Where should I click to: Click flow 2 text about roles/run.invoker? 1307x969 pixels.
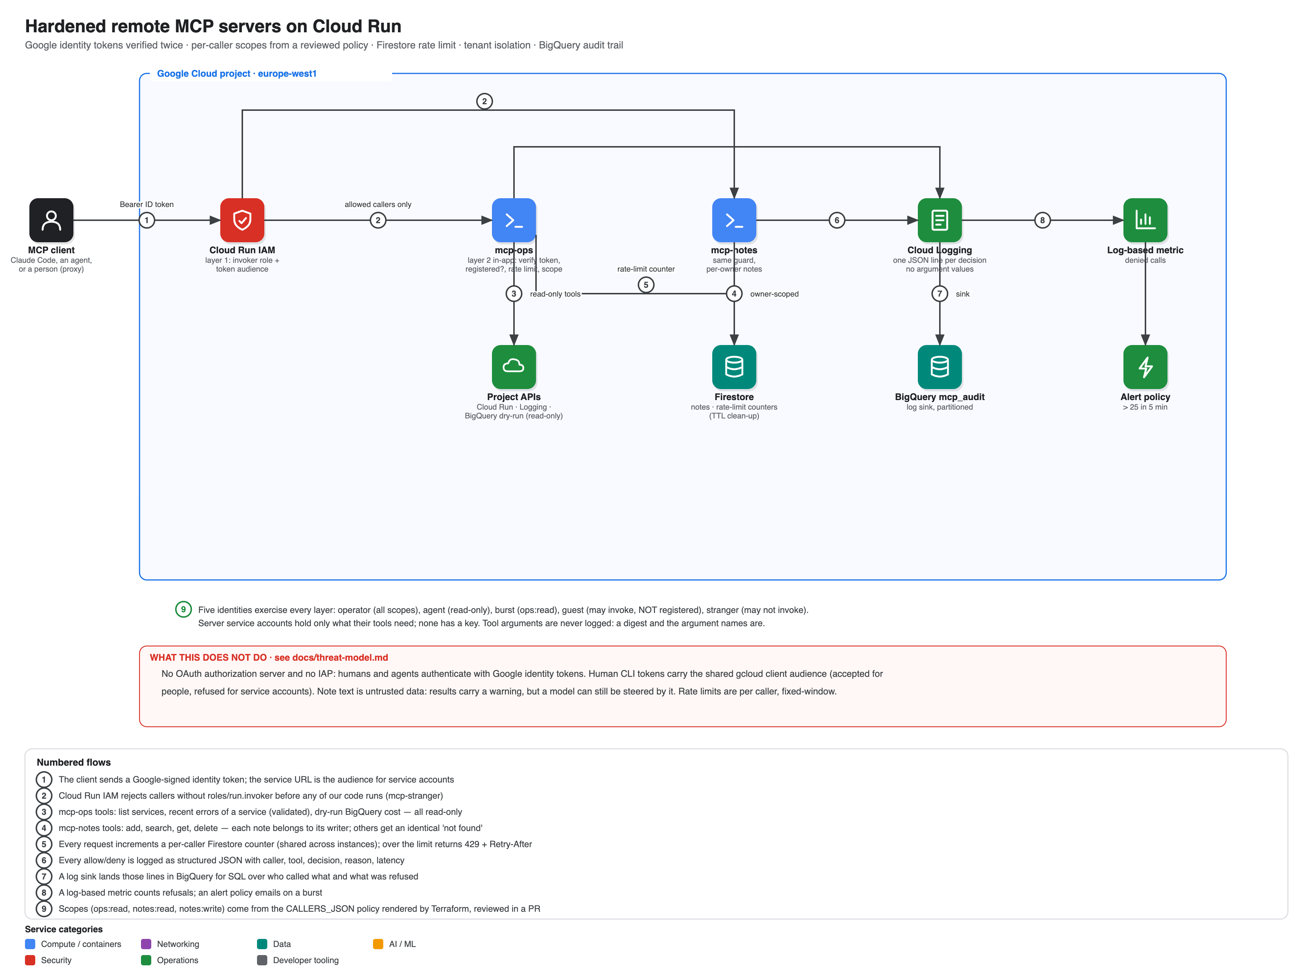(x=250, y=796)
